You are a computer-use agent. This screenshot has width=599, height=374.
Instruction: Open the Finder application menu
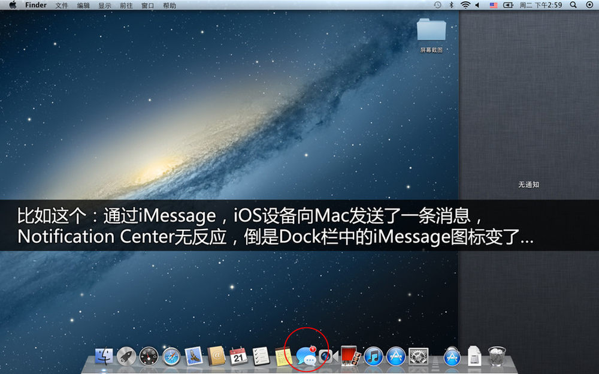[36, 5]
